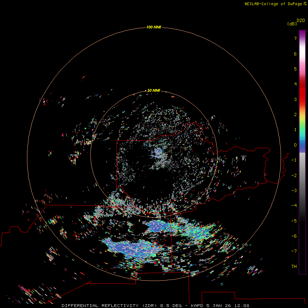308x308 pixels.
Task: Click the -6 value on color scale
Action: (x=294, y=236)
